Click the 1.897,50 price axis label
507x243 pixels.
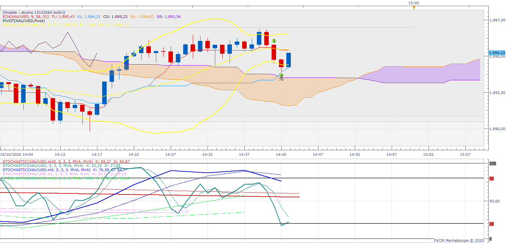(497, 20)
